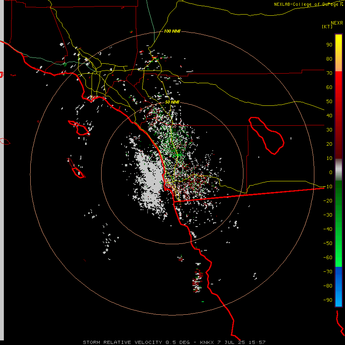Select the -10 knot scale label
345x345 pixels.
point(328,187)
